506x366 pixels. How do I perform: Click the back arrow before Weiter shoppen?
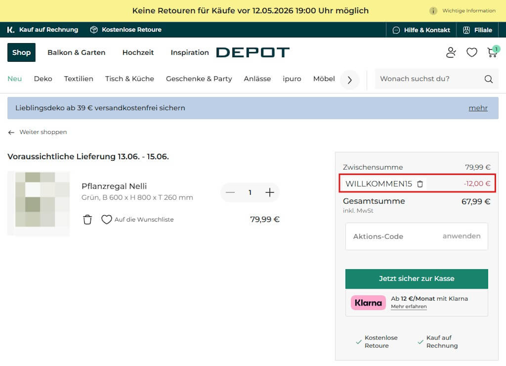click(x=11, y=132)
